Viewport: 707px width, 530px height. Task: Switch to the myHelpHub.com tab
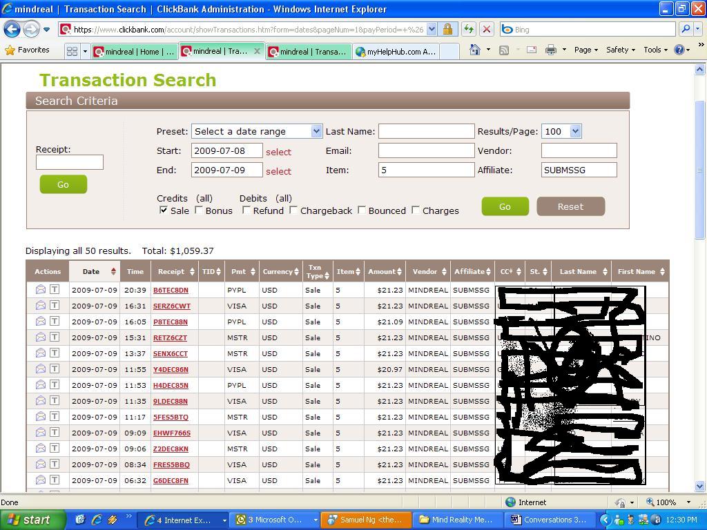point(396,52)
